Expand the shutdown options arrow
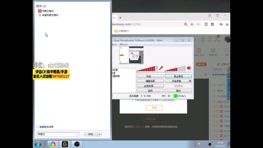 (100, 134)
